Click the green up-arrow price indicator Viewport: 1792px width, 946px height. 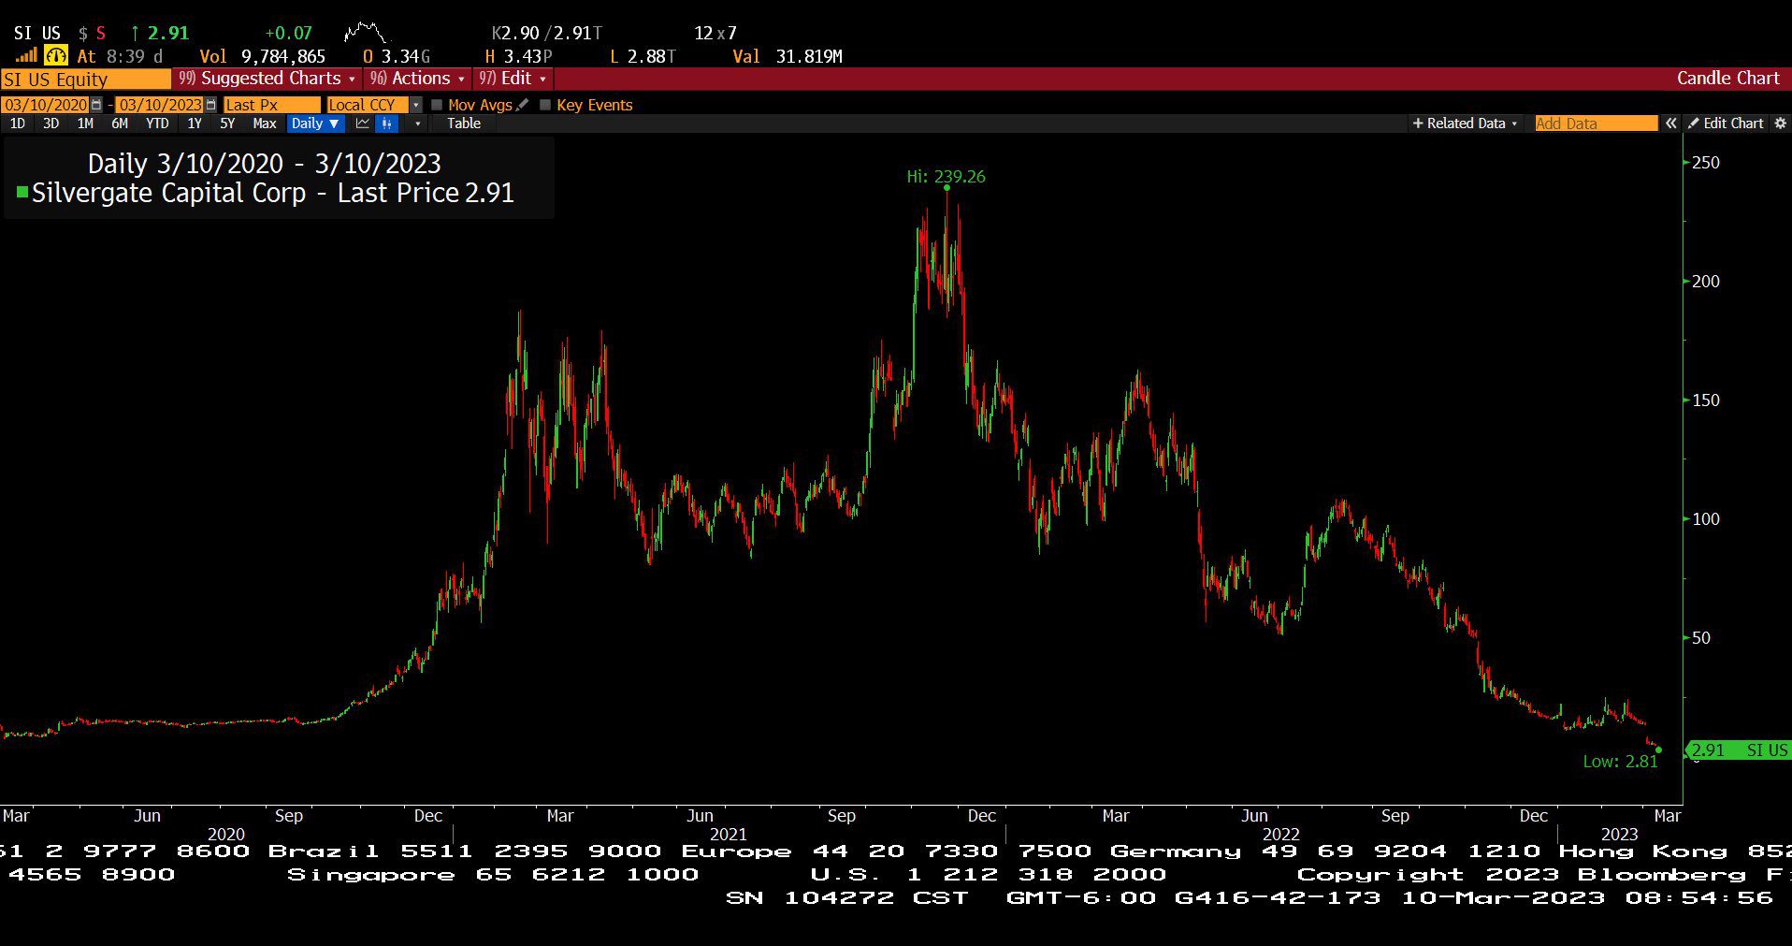[136, 33]
